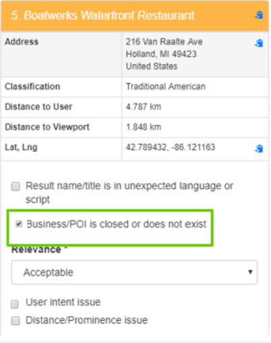Image resolution: width=271 pixels, height=343 pixels.
Task: Select the Boatwerks Waterfront Restaurant header title
Action: click(103, 16)
